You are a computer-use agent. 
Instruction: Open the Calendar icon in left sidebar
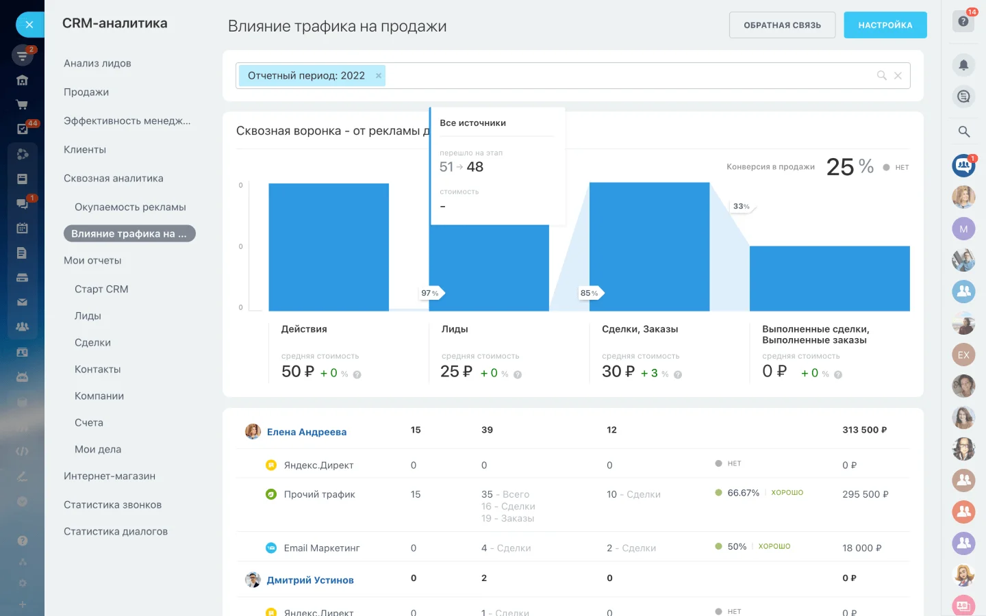23,227
